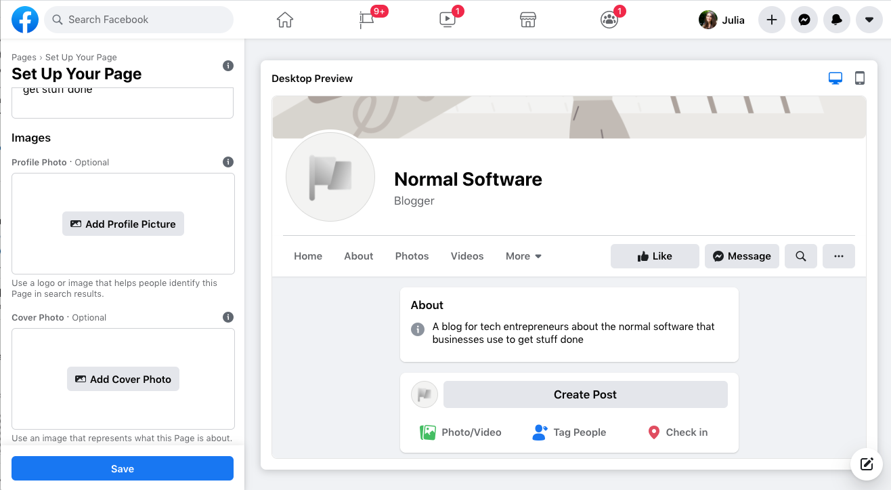Open the Home feed icon
Viewport: 891px width, 490px height.
tap(285, 20)
